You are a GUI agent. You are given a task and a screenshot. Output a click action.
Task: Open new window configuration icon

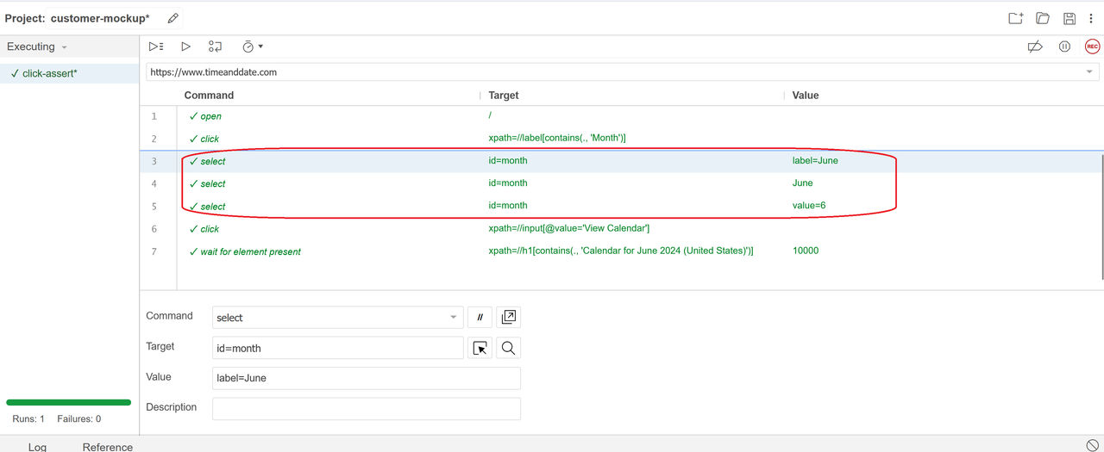coord(509,318)
